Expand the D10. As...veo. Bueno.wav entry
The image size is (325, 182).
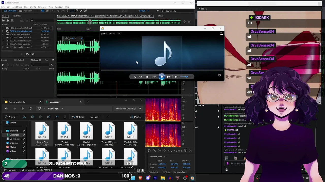pyautogui.click(x=3, y=34)
